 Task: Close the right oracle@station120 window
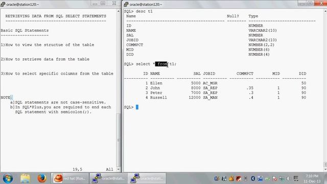[321, 4]
